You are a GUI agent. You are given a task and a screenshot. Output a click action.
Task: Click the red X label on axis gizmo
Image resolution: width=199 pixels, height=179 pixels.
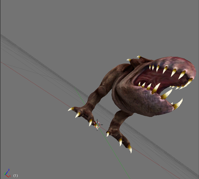point(10,176)
